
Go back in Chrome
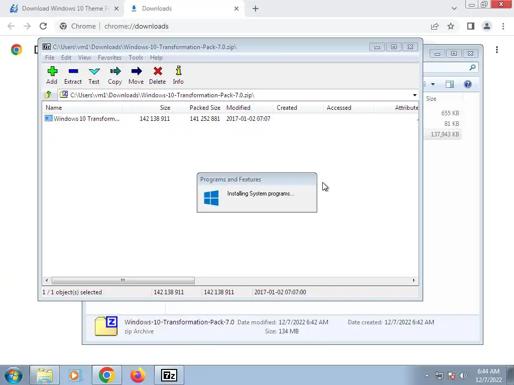[11, 26]
